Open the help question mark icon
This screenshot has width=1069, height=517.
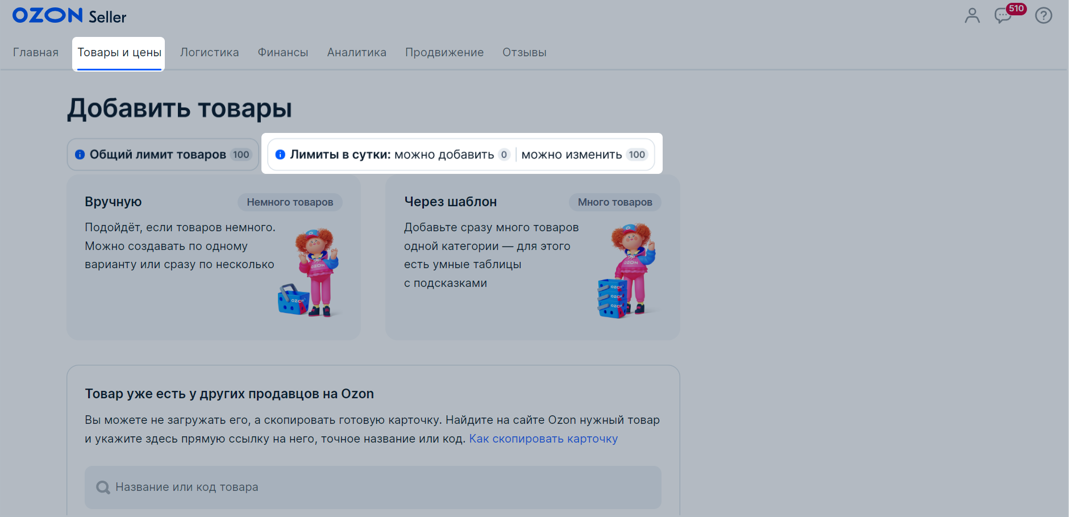(1043, 15)
